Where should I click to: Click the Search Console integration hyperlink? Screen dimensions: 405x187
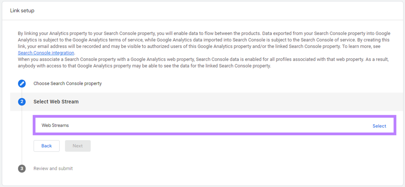pos(46,53)
